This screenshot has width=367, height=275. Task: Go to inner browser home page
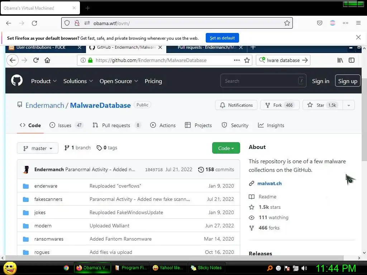point(47,60)
